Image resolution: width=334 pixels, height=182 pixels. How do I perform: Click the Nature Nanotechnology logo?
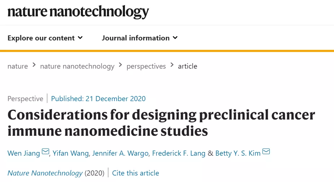click(78, 12)
